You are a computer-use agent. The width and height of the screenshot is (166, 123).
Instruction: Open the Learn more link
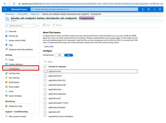pyautogui.click(x=49, y=46)
